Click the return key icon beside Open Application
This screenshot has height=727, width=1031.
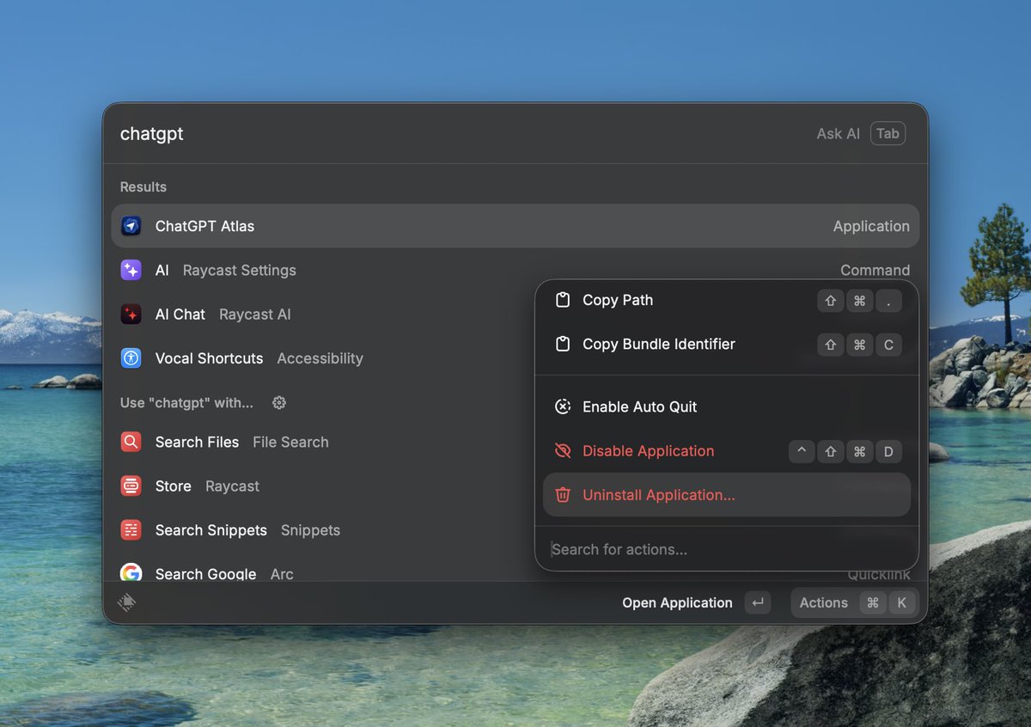(758, 602)
